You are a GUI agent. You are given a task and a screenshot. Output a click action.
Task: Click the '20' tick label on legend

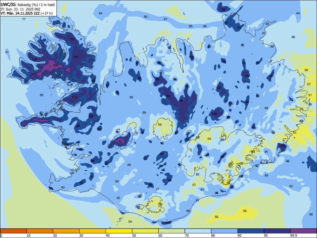click(x=55, y=235)
